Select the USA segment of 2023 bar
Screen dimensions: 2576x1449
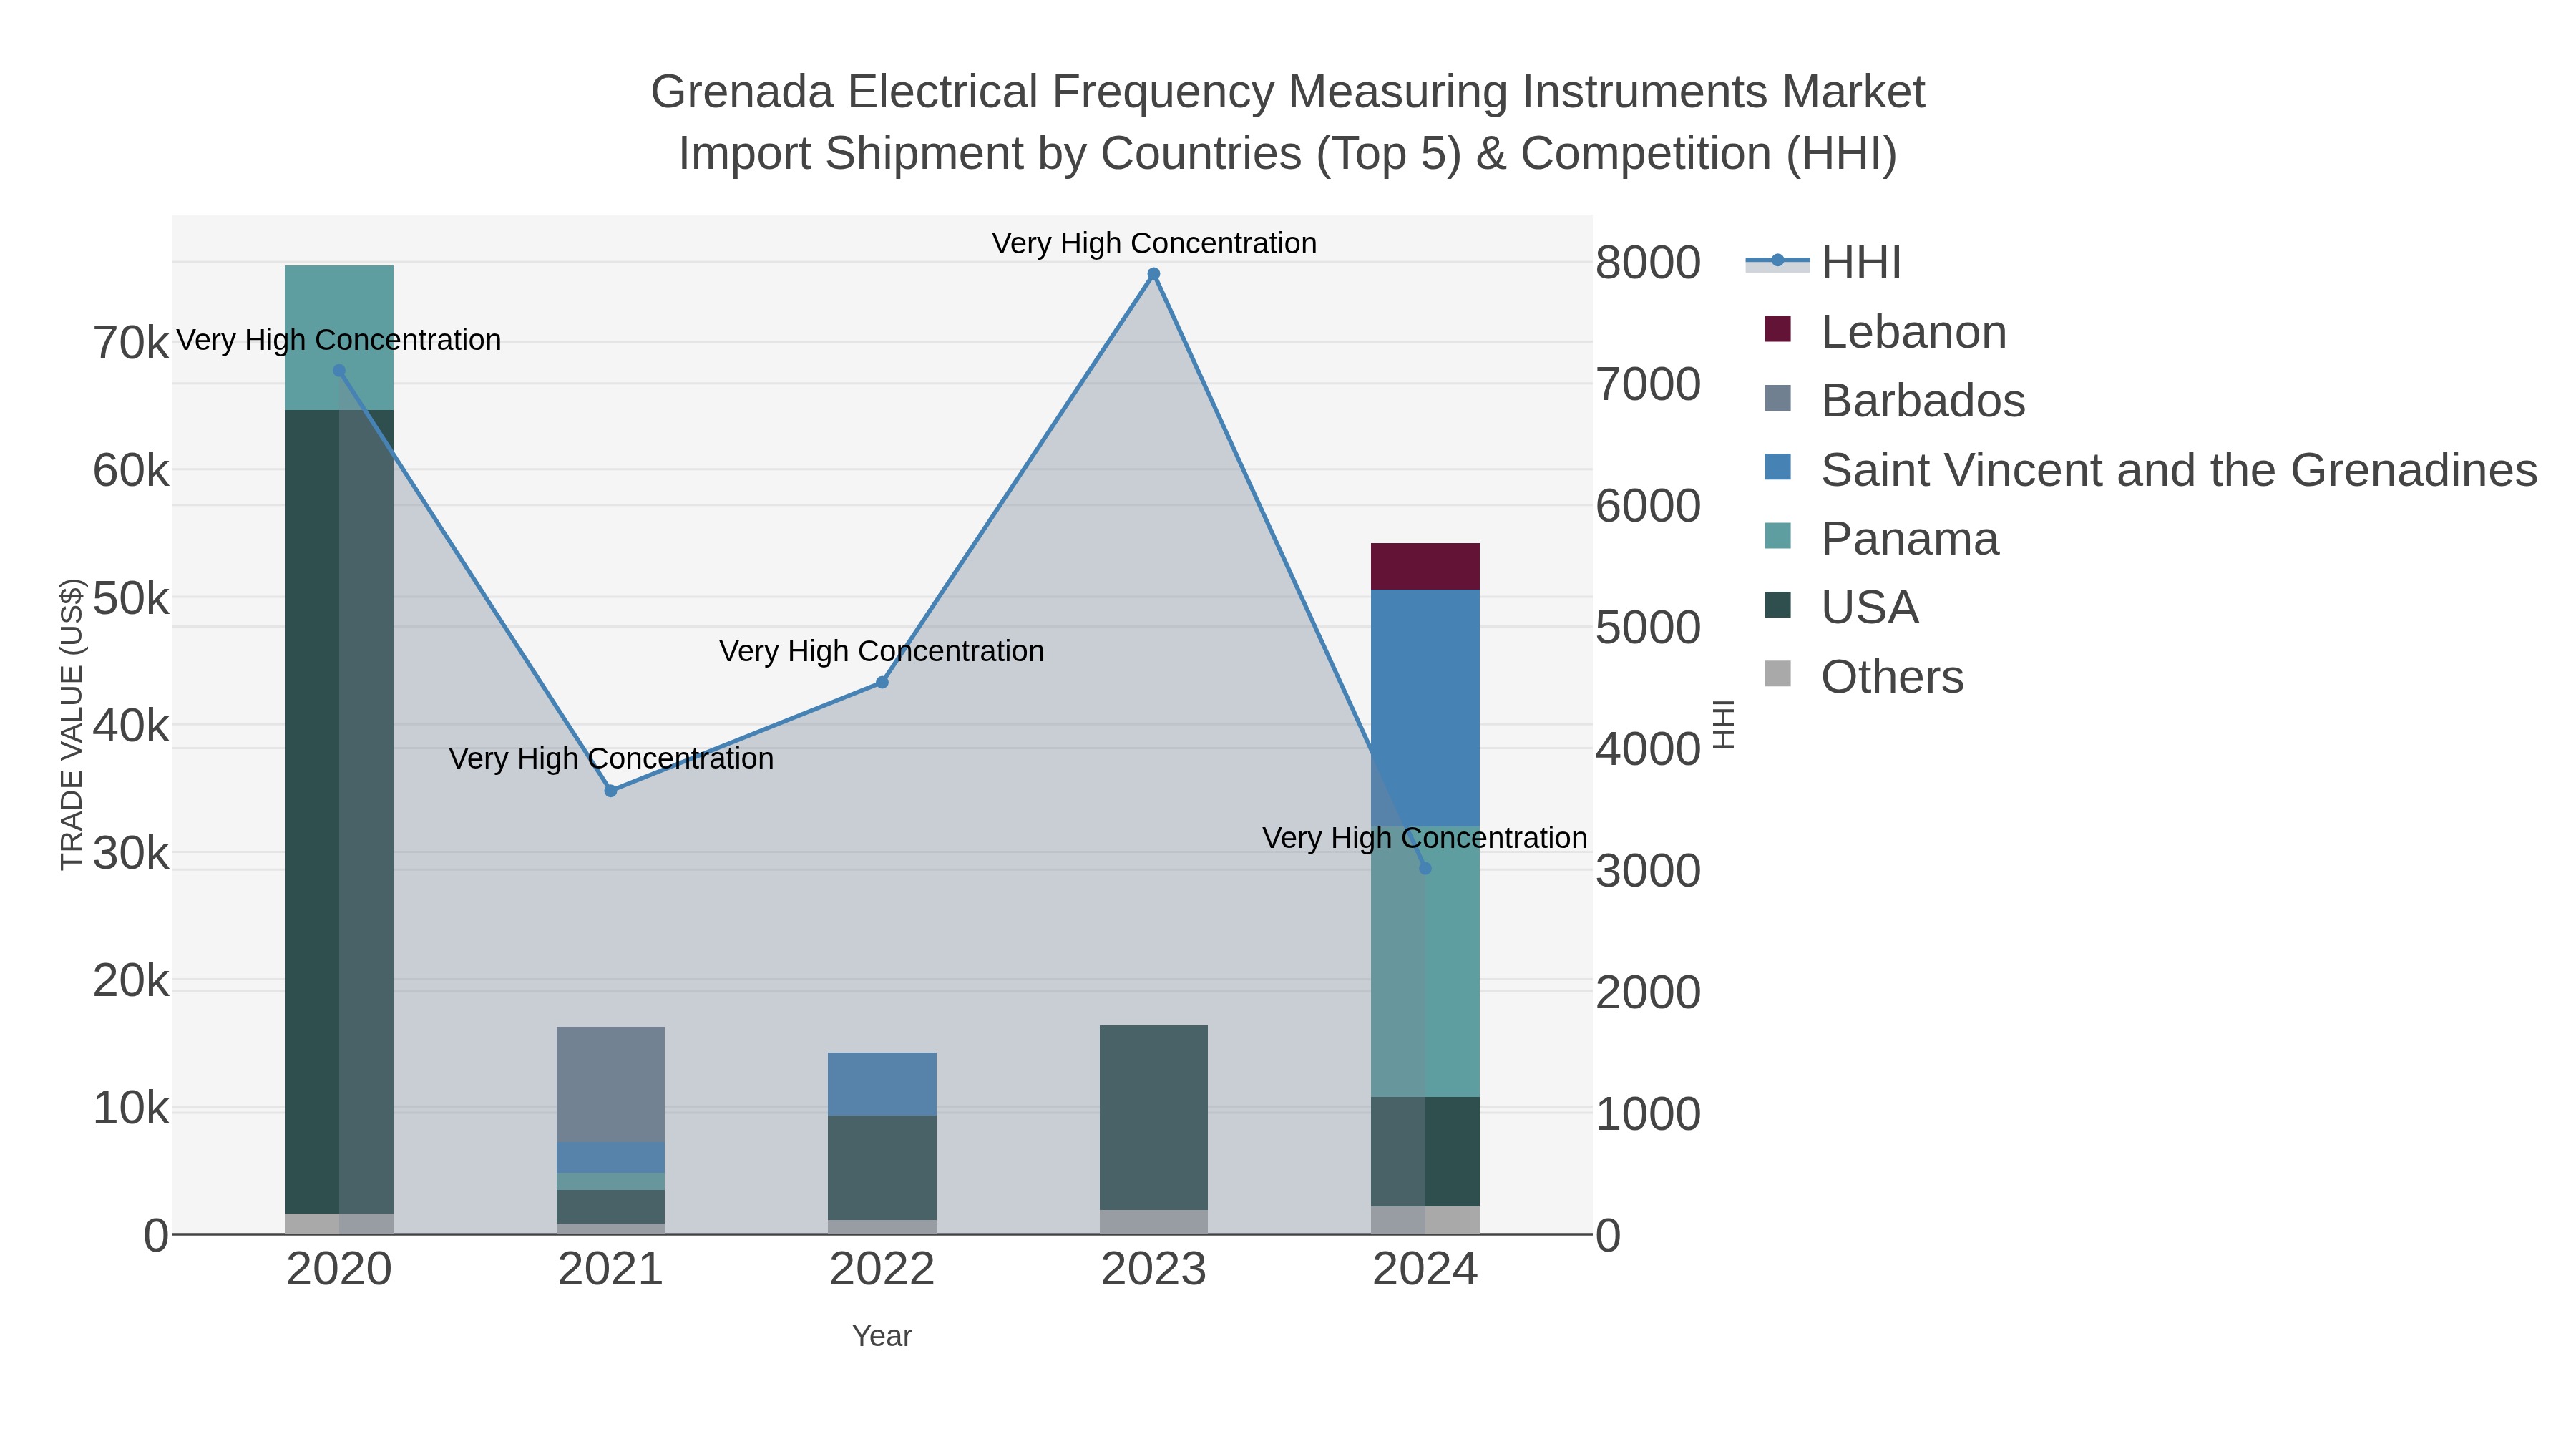pyautogui.click(x=1154, y=1118)
